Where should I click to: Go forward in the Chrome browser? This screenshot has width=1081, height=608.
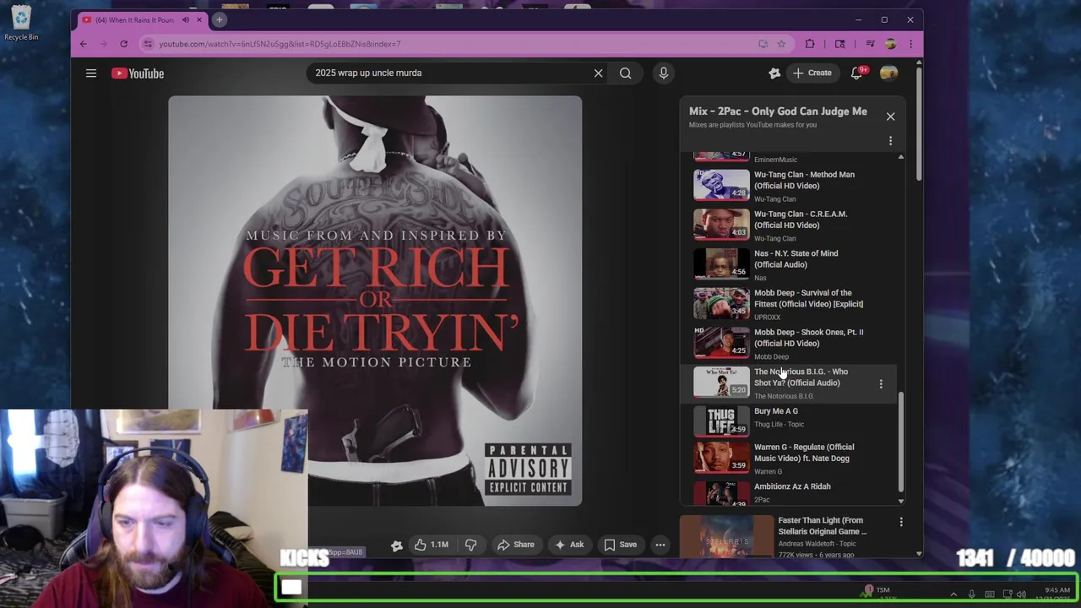pos(103,44)
